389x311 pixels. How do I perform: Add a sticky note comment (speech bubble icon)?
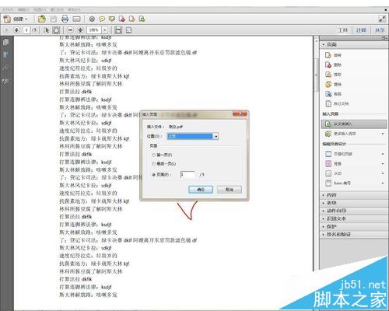coord(102,19)
